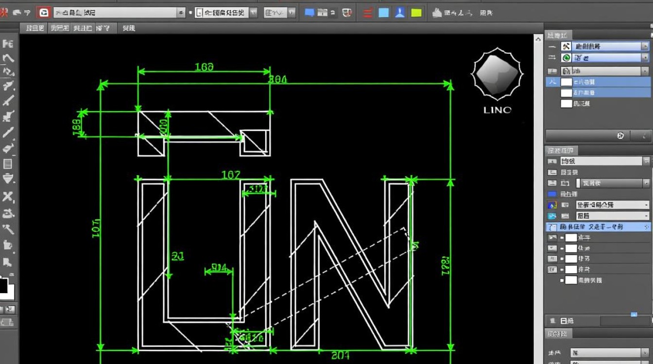This screenshot has height=364, width=653.
Task: Toggle the white checkbox in second highlighted list row
Action: (566, 93)
